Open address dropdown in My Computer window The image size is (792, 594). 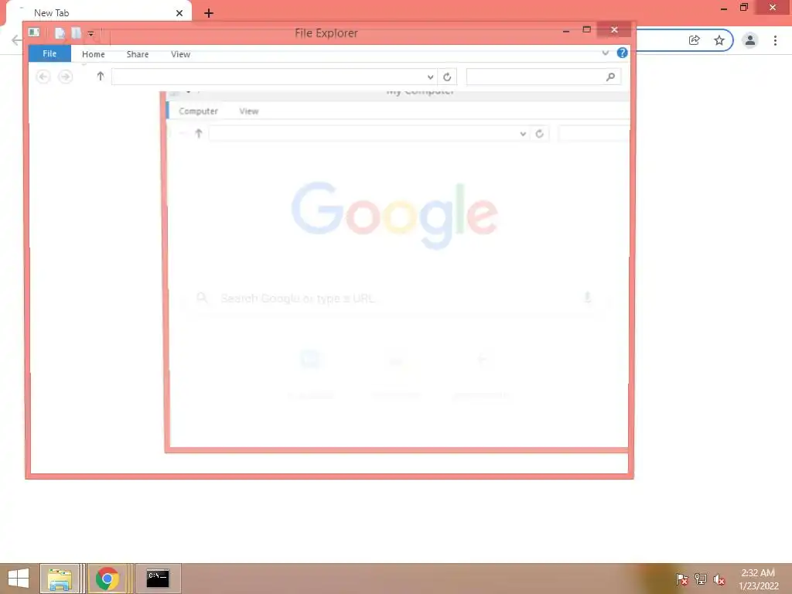tap(523, 134)
